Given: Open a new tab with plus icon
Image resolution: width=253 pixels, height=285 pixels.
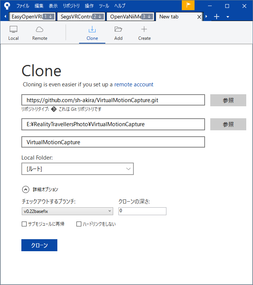Looking at the screenshot, I should tap(217, 17).
